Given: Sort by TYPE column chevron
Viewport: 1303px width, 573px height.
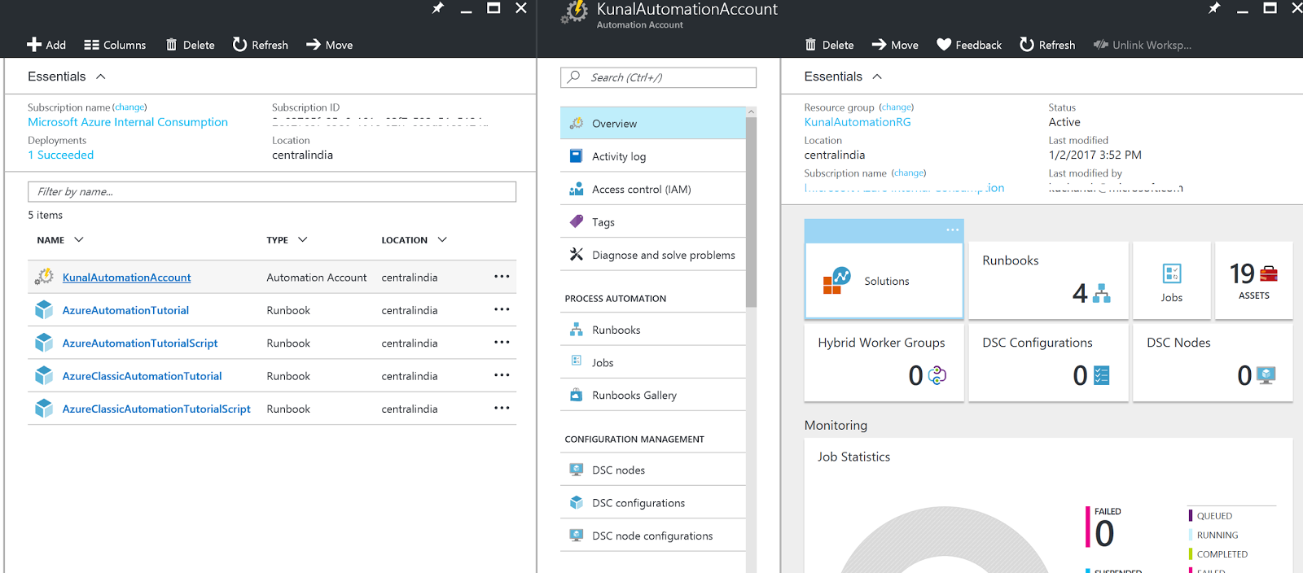Looking at the screenshot, I should pos(303,239).
